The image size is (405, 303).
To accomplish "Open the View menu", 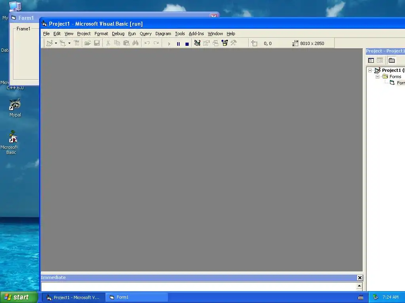I will pos(69,34).
